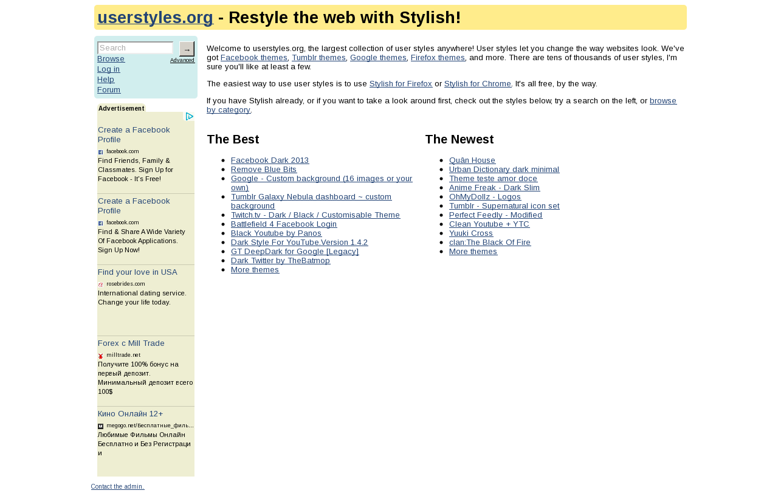Image resolution: width=778 pixels, height=496 pixels.
Task: Open Urban Dictionary dark minimal style
Action: [504, 170]
